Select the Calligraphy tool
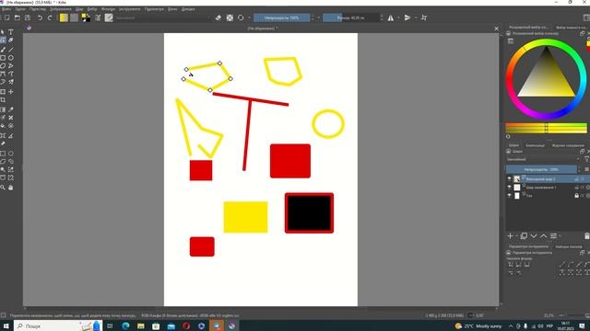The height and width of the screenshot is (331, 590). point(11,40)
